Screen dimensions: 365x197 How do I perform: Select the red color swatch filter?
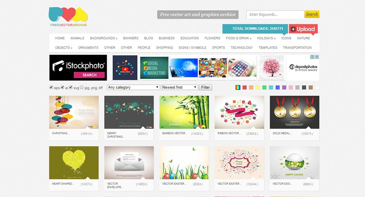coord(244,87)
